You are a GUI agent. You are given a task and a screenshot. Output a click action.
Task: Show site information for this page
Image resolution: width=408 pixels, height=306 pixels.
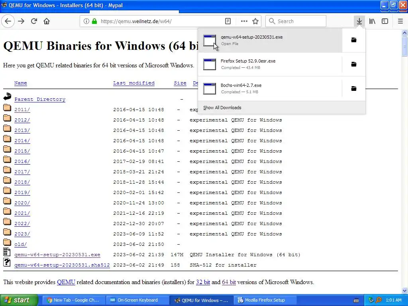(86, 22)
